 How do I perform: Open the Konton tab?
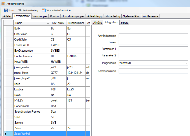tap(55, 16)
